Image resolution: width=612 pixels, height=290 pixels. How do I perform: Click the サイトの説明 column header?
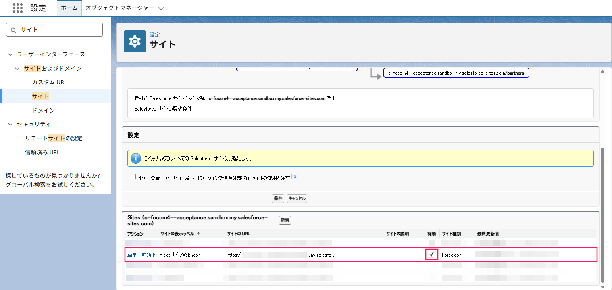(x=398, y=234)
